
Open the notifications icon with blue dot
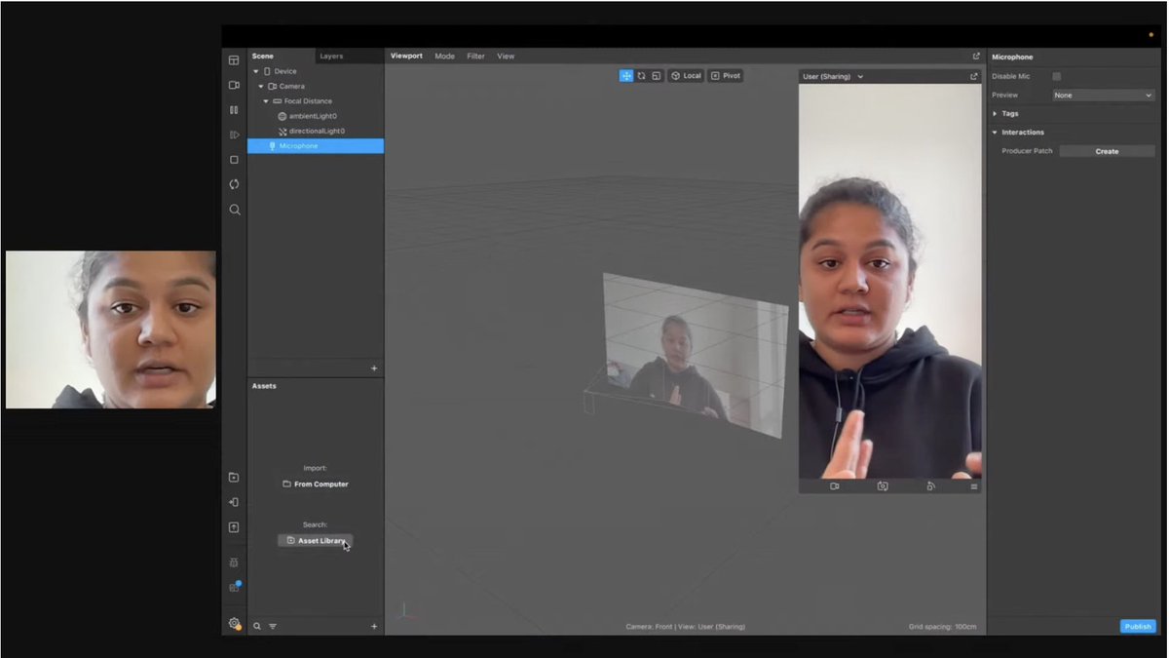pos(234,587)
